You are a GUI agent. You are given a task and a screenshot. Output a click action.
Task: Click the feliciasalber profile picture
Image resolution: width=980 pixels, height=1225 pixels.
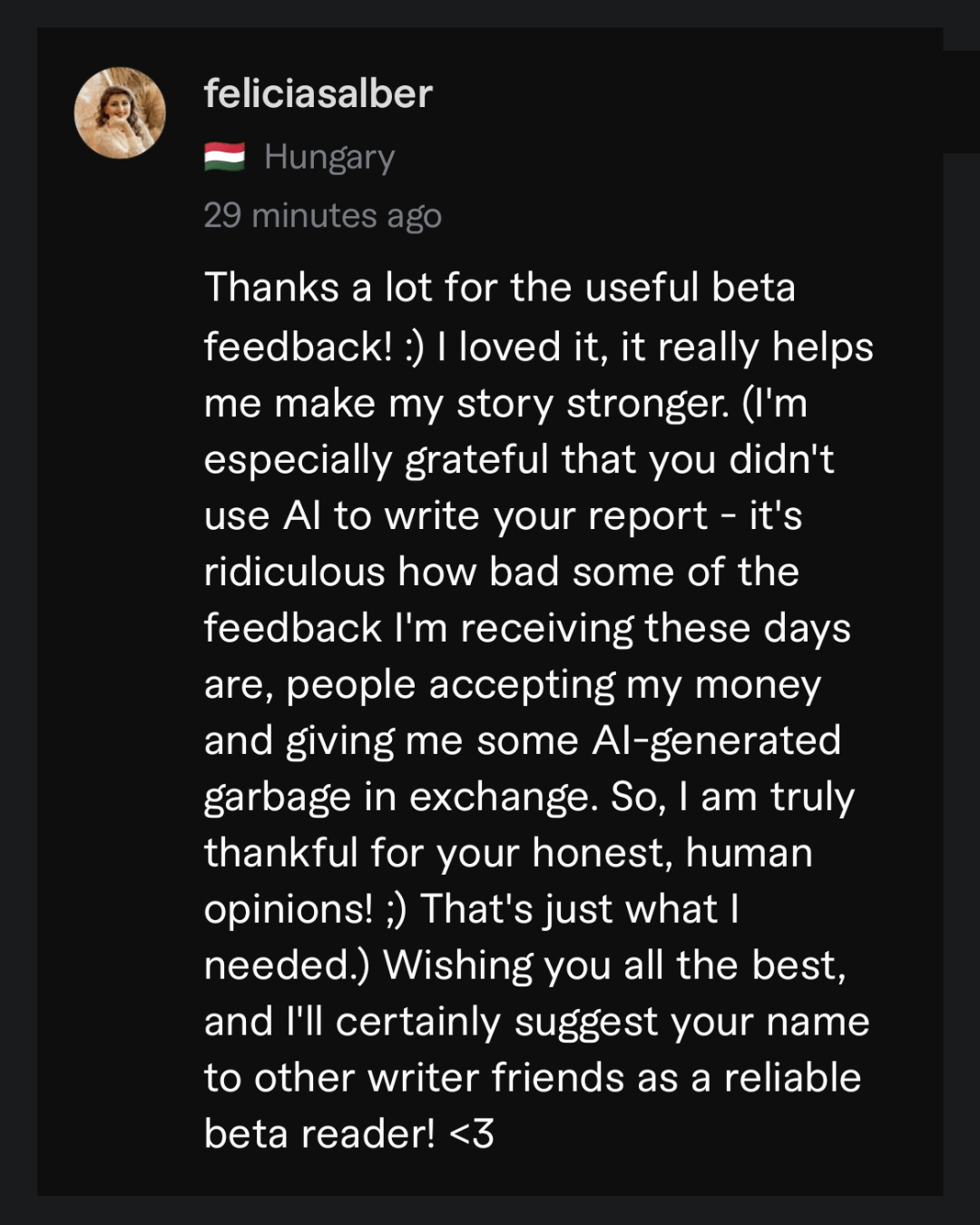click(x=120, y=113)
